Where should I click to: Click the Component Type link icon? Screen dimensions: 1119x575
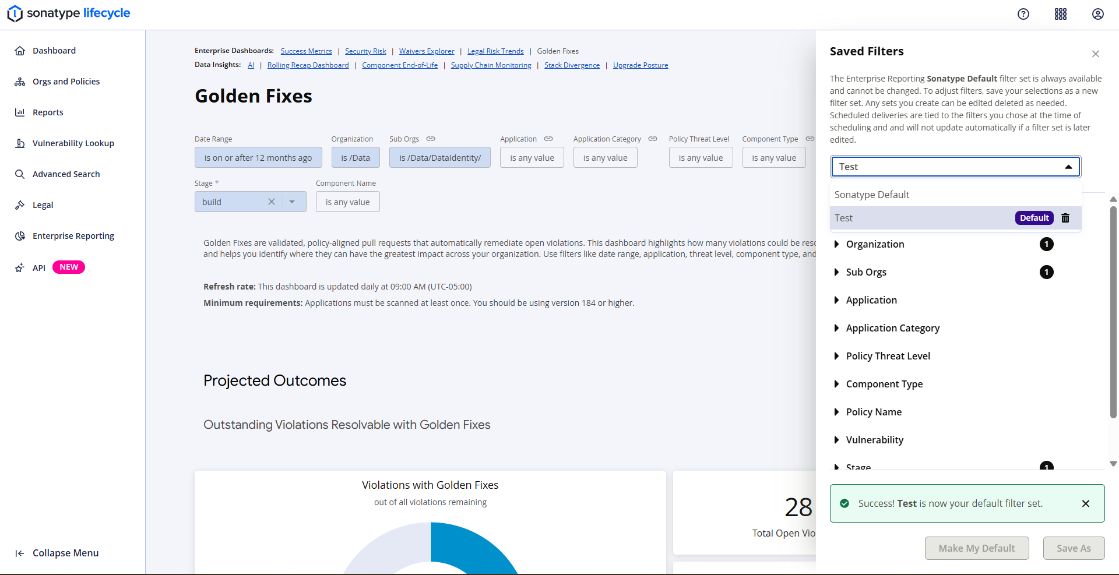pos(810,139)
